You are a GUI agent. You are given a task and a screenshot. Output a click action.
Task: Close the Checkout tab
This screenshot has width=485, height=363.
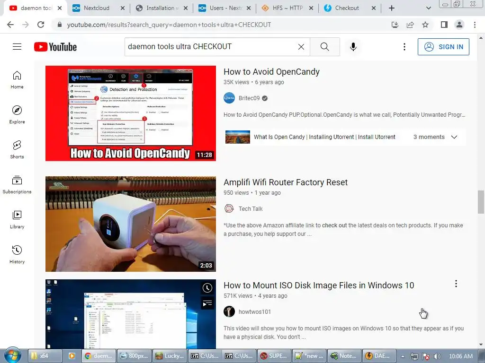[374, 8]
